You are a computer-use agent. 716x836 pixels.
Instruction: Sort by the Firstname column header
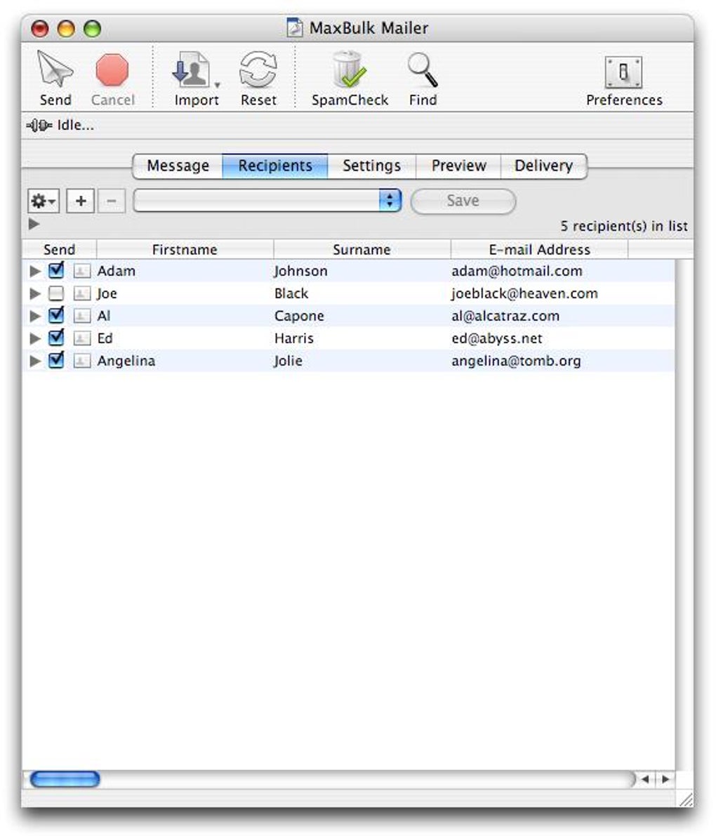click(185, 249)
